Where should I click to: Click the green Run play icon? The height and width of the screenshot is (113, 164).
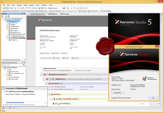tap(40, 8)
